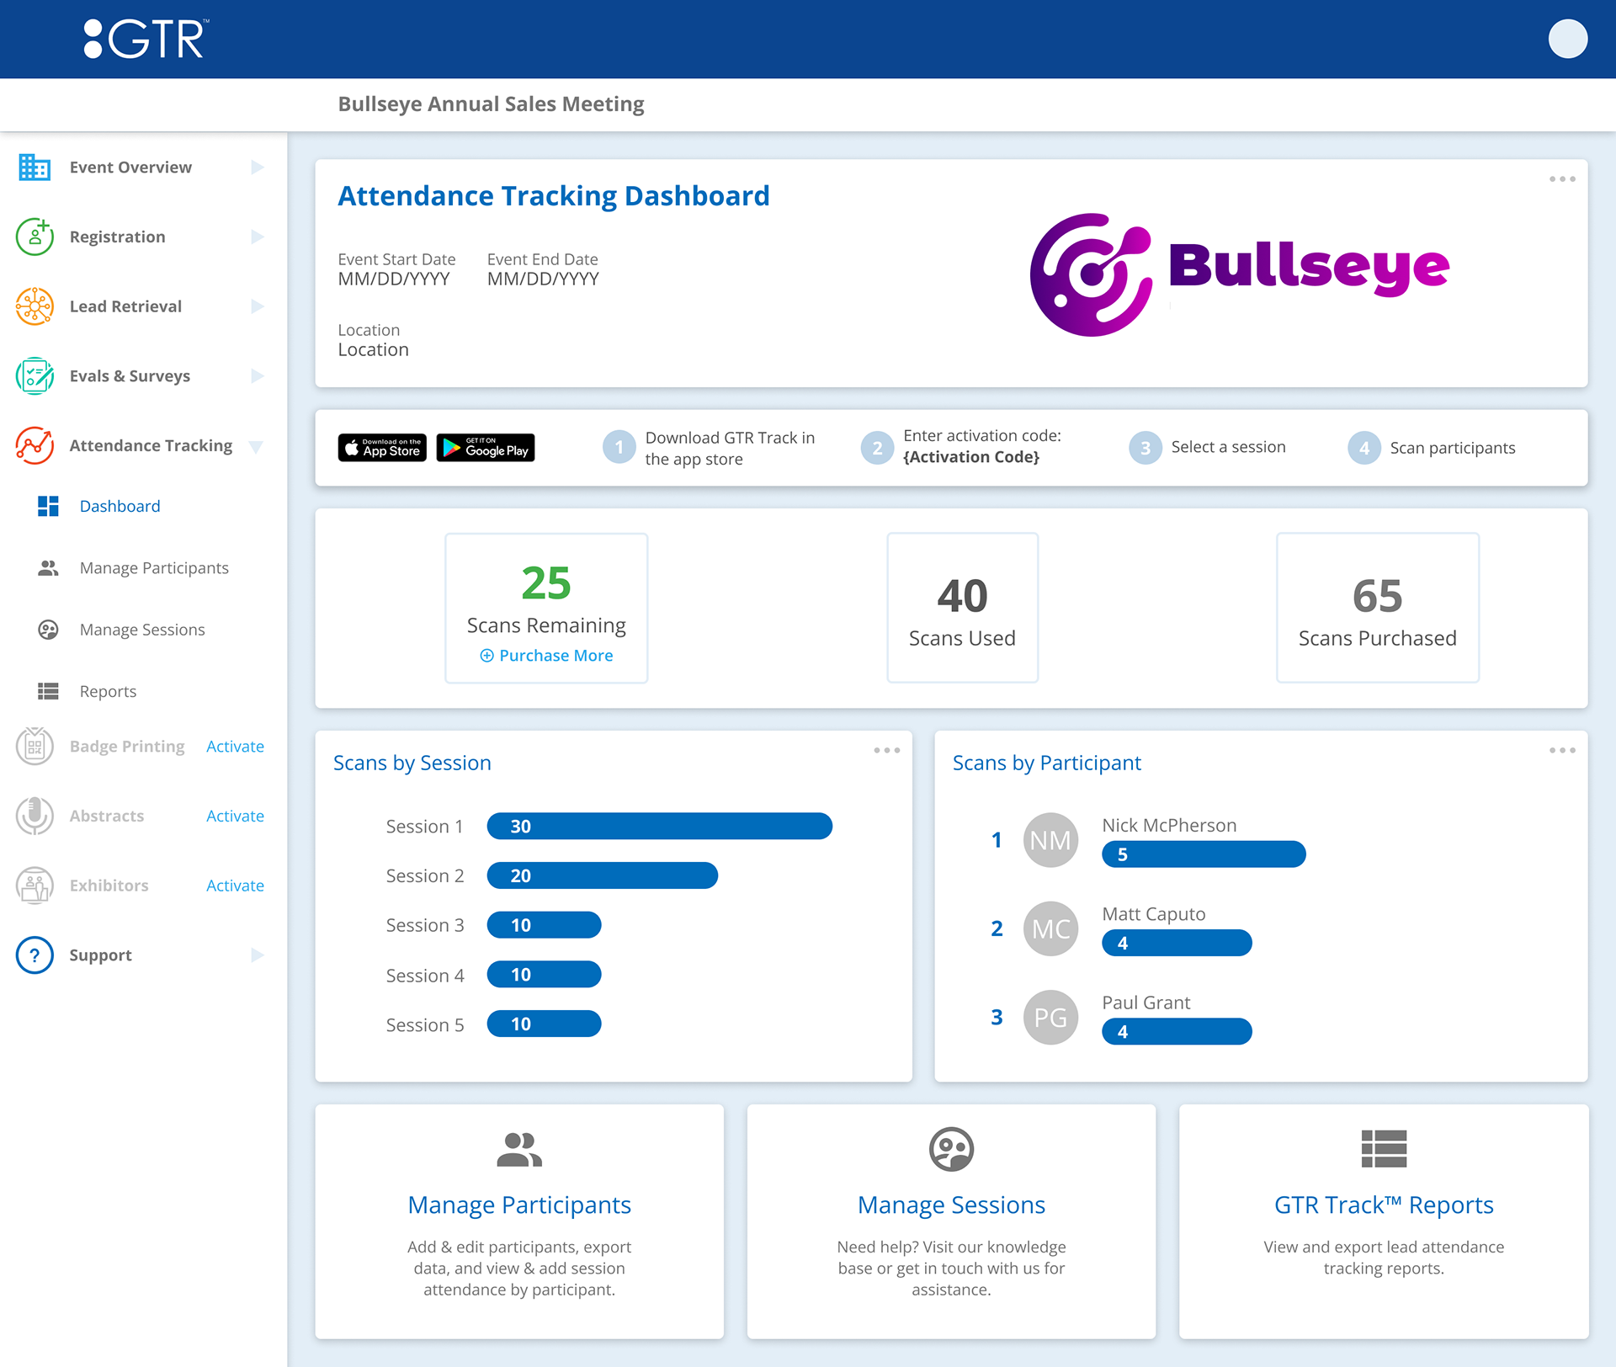Click Bullseye Annual Sales Meeting title

491,104
